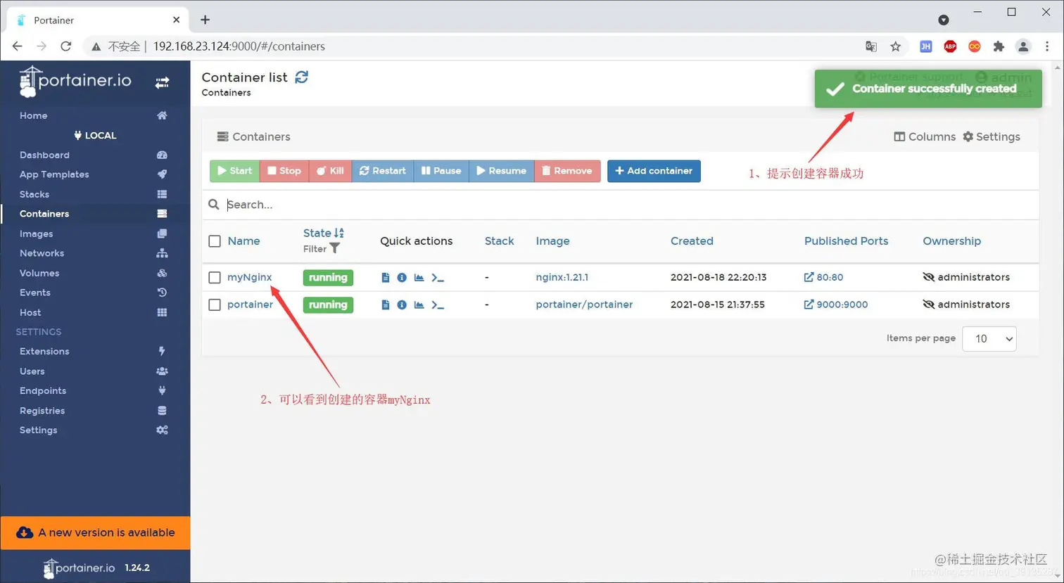Click the red infinity extension icon

click(975, 46)
